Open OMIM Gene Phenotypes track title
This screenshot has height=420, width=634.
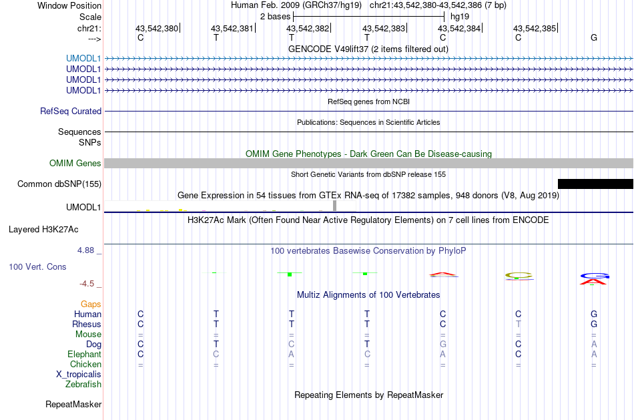pos(368,154)
